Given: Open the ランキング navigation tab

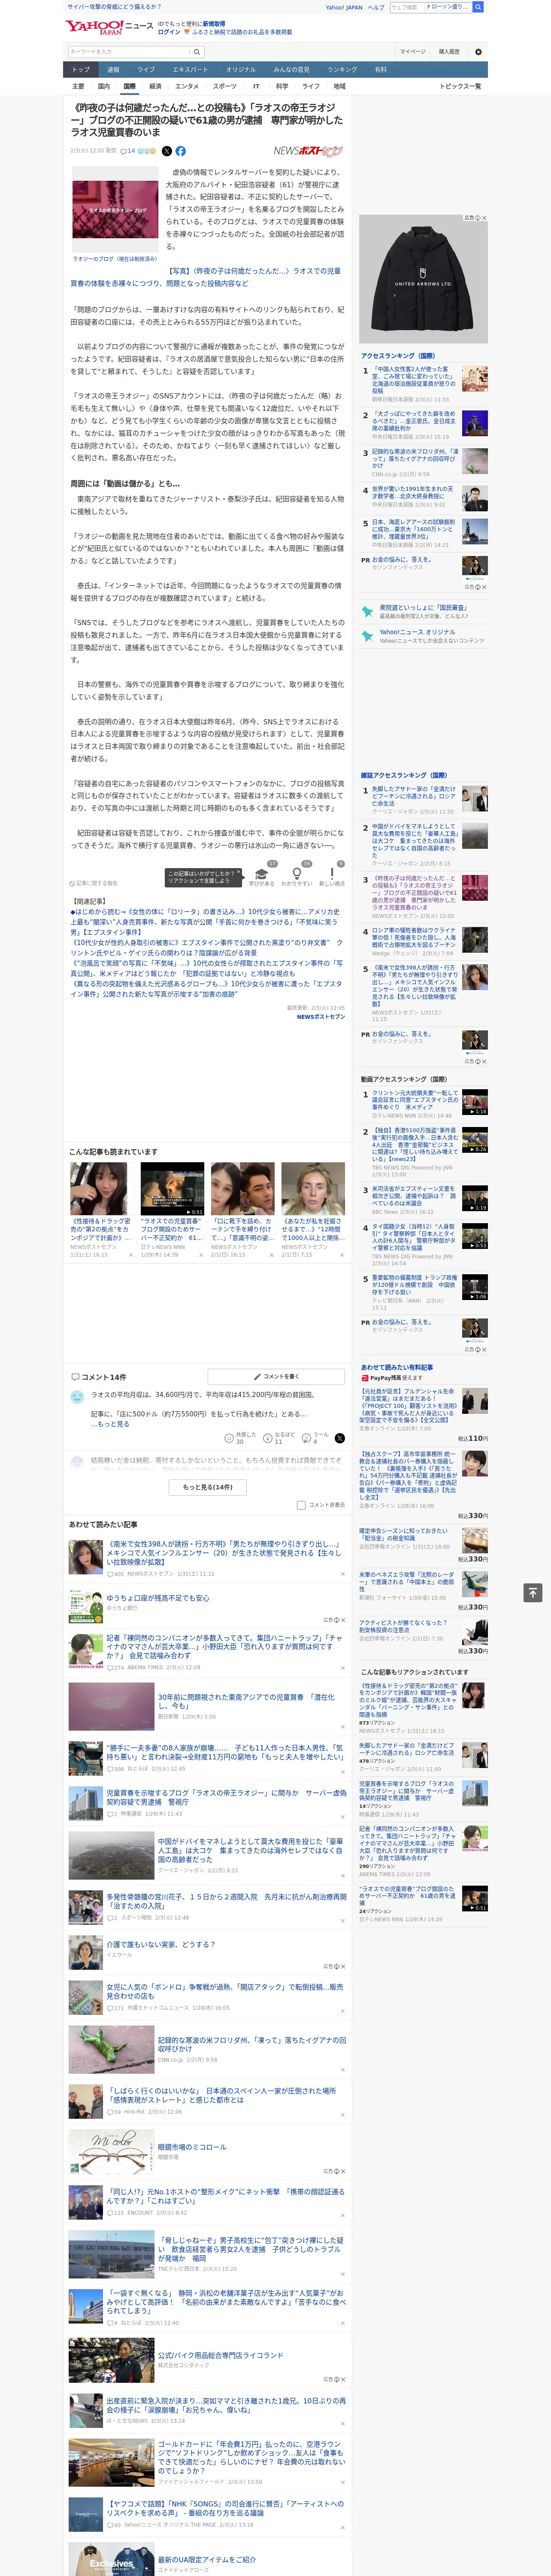Looking at the screenshot, I should (342, 70).
